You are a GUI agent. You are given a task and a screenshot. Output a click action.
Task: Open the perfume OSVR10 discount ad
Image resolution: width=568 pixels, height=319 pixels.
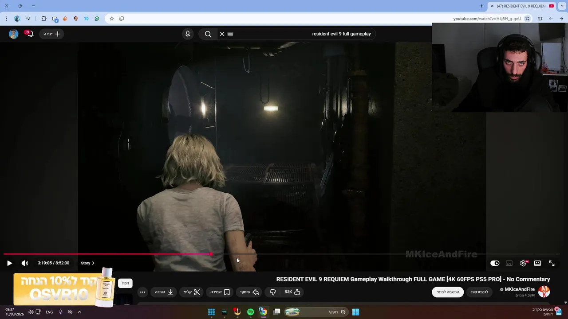pos(63,288)
